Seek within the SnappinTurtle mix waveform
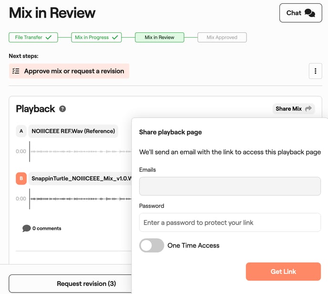 click(x=80, y=198)
